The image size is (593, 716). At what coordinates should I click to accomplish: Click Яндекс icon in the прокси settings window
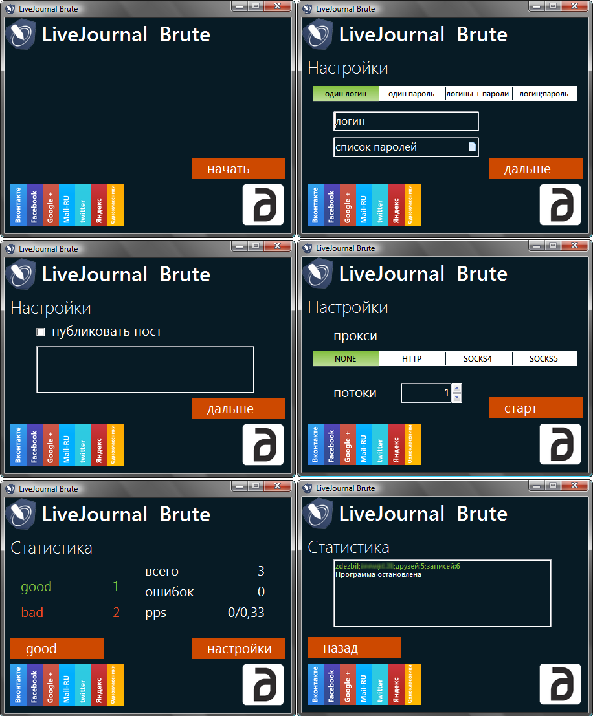pyautogui.click(x=396, y=444)
